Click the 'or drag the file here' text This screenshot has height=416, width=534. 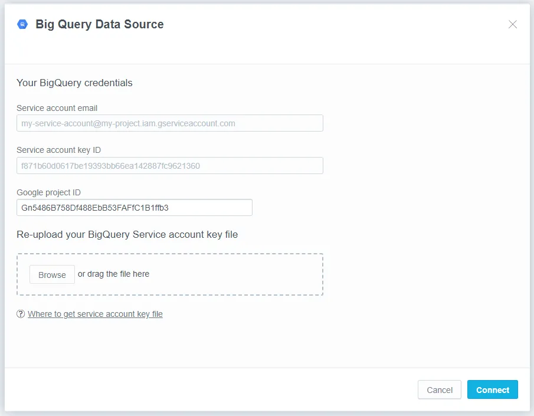coord(114,274)
